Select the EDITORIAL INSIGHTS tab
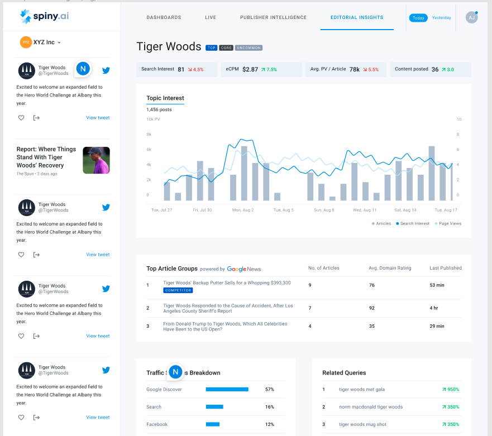 pyautogui.click(x=357, y=17)
